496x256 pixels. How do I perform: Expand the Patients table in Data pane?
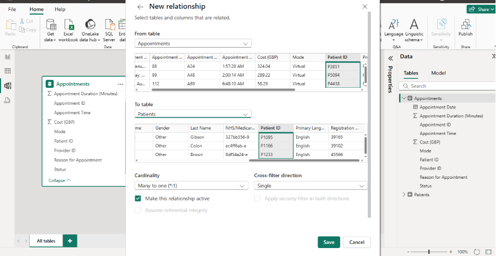(404, 195)
